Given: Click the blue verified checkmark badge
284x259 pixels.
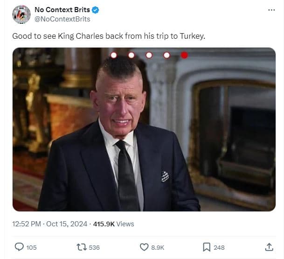Looking at the screenshot, I should [96, 10].
